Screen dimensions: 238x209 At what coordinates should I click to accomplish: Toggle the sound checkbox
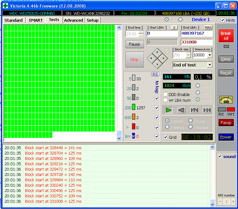220,156
